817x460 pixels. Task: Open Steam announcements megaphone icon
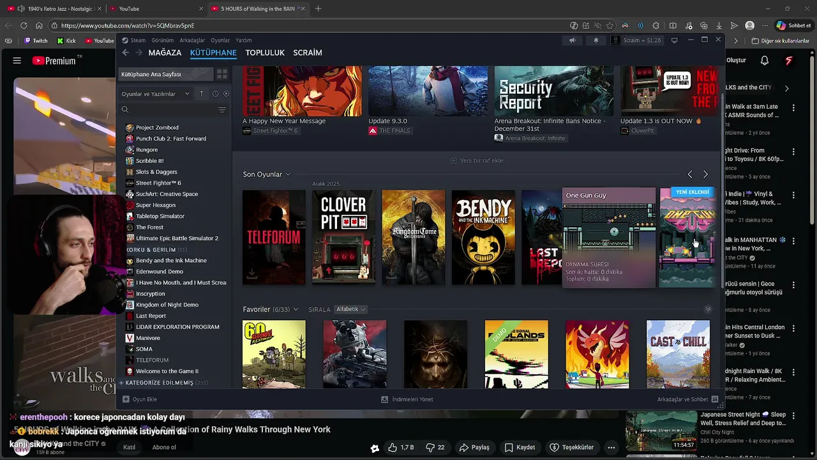[x=573, y=40]
